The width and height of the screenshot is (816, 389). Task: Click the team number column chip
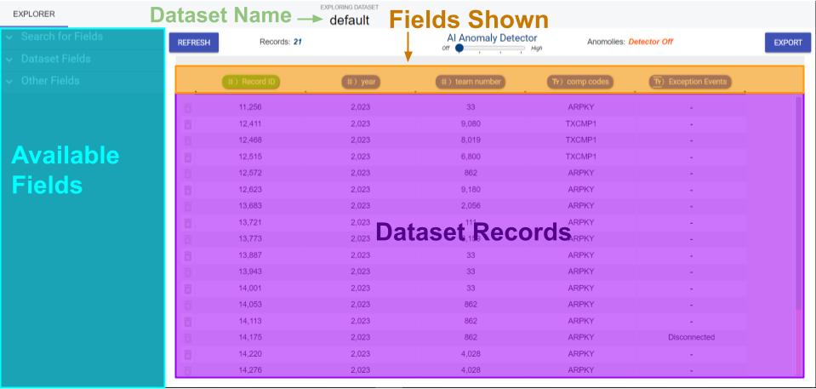[471, 82]
